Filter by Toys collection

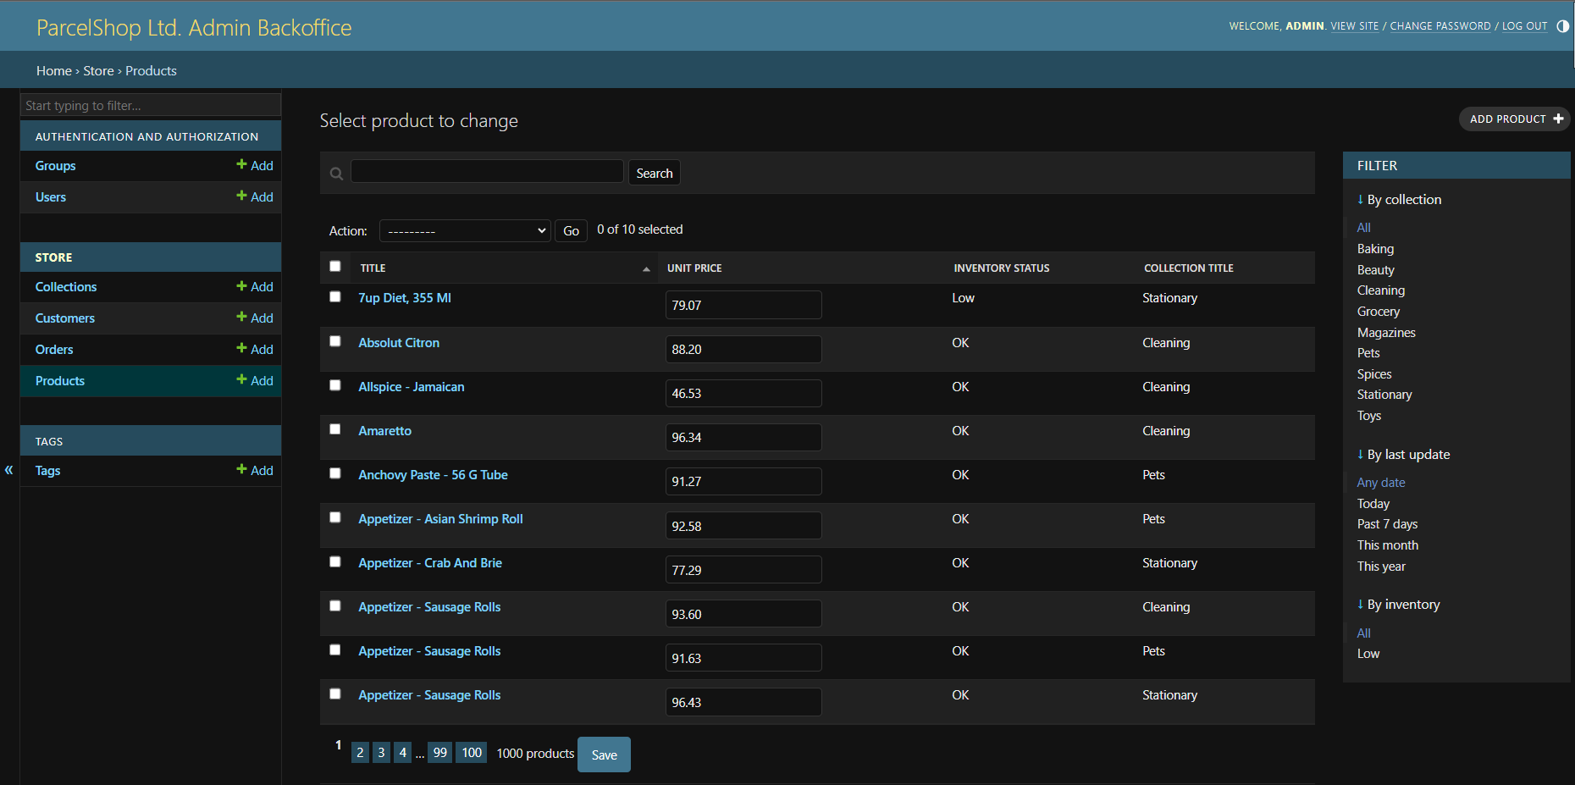[1369, 416]
